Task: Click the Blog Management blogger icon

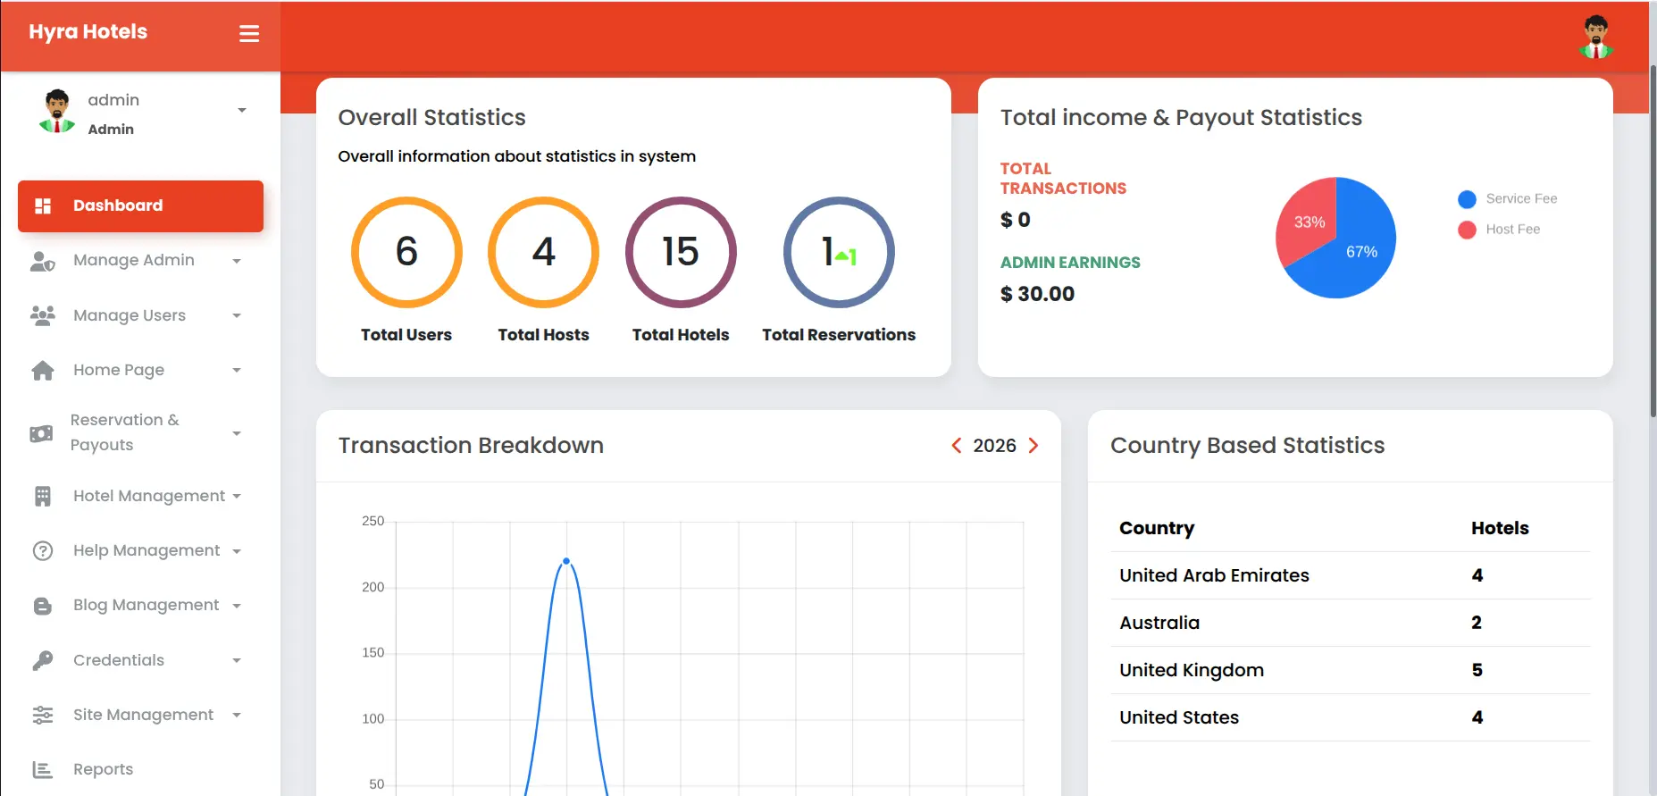Action: click(43, 606)
